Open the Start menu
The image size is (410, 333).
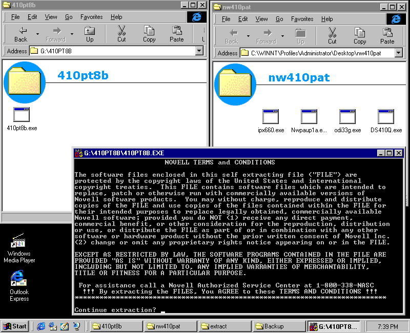coord(15,326)
